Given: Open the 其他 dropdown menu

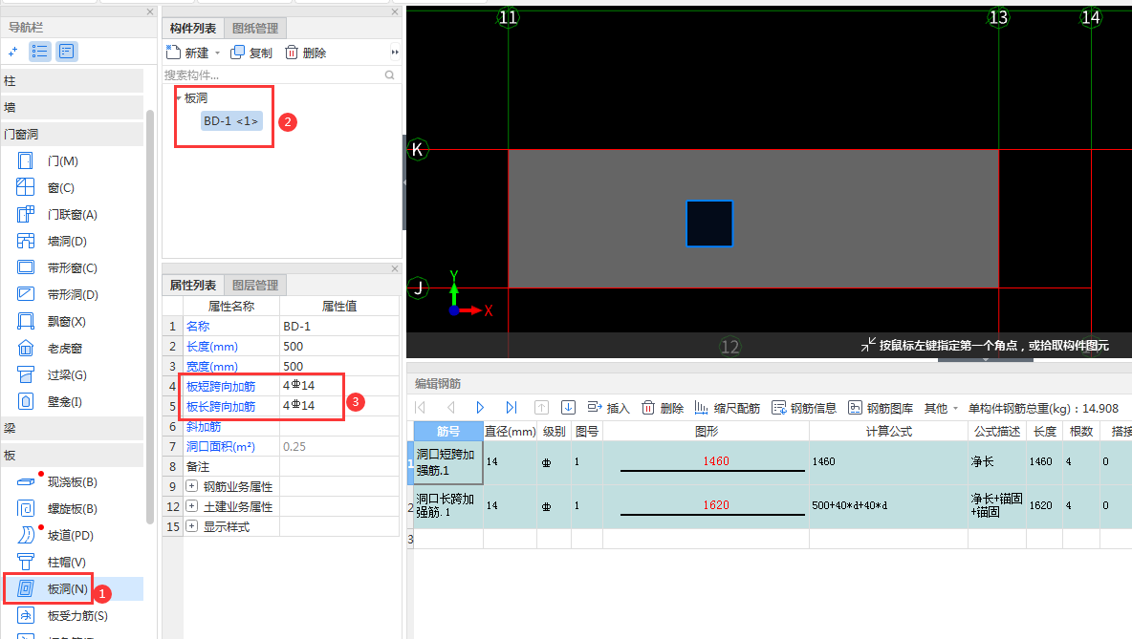Looking at the screenshot, I should pos(941,408).
